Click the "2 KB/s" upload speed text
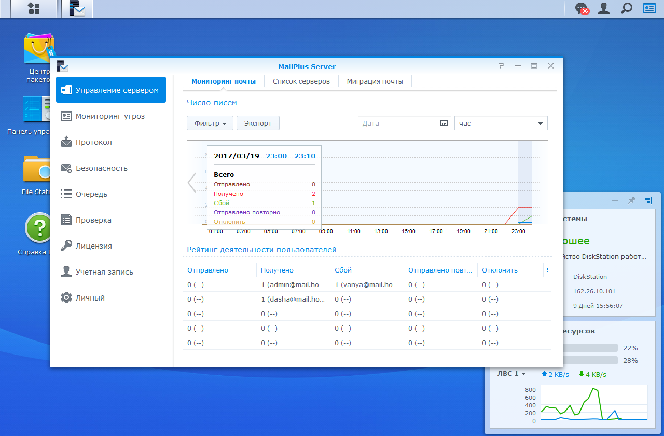664x436 pixels. 559,374
